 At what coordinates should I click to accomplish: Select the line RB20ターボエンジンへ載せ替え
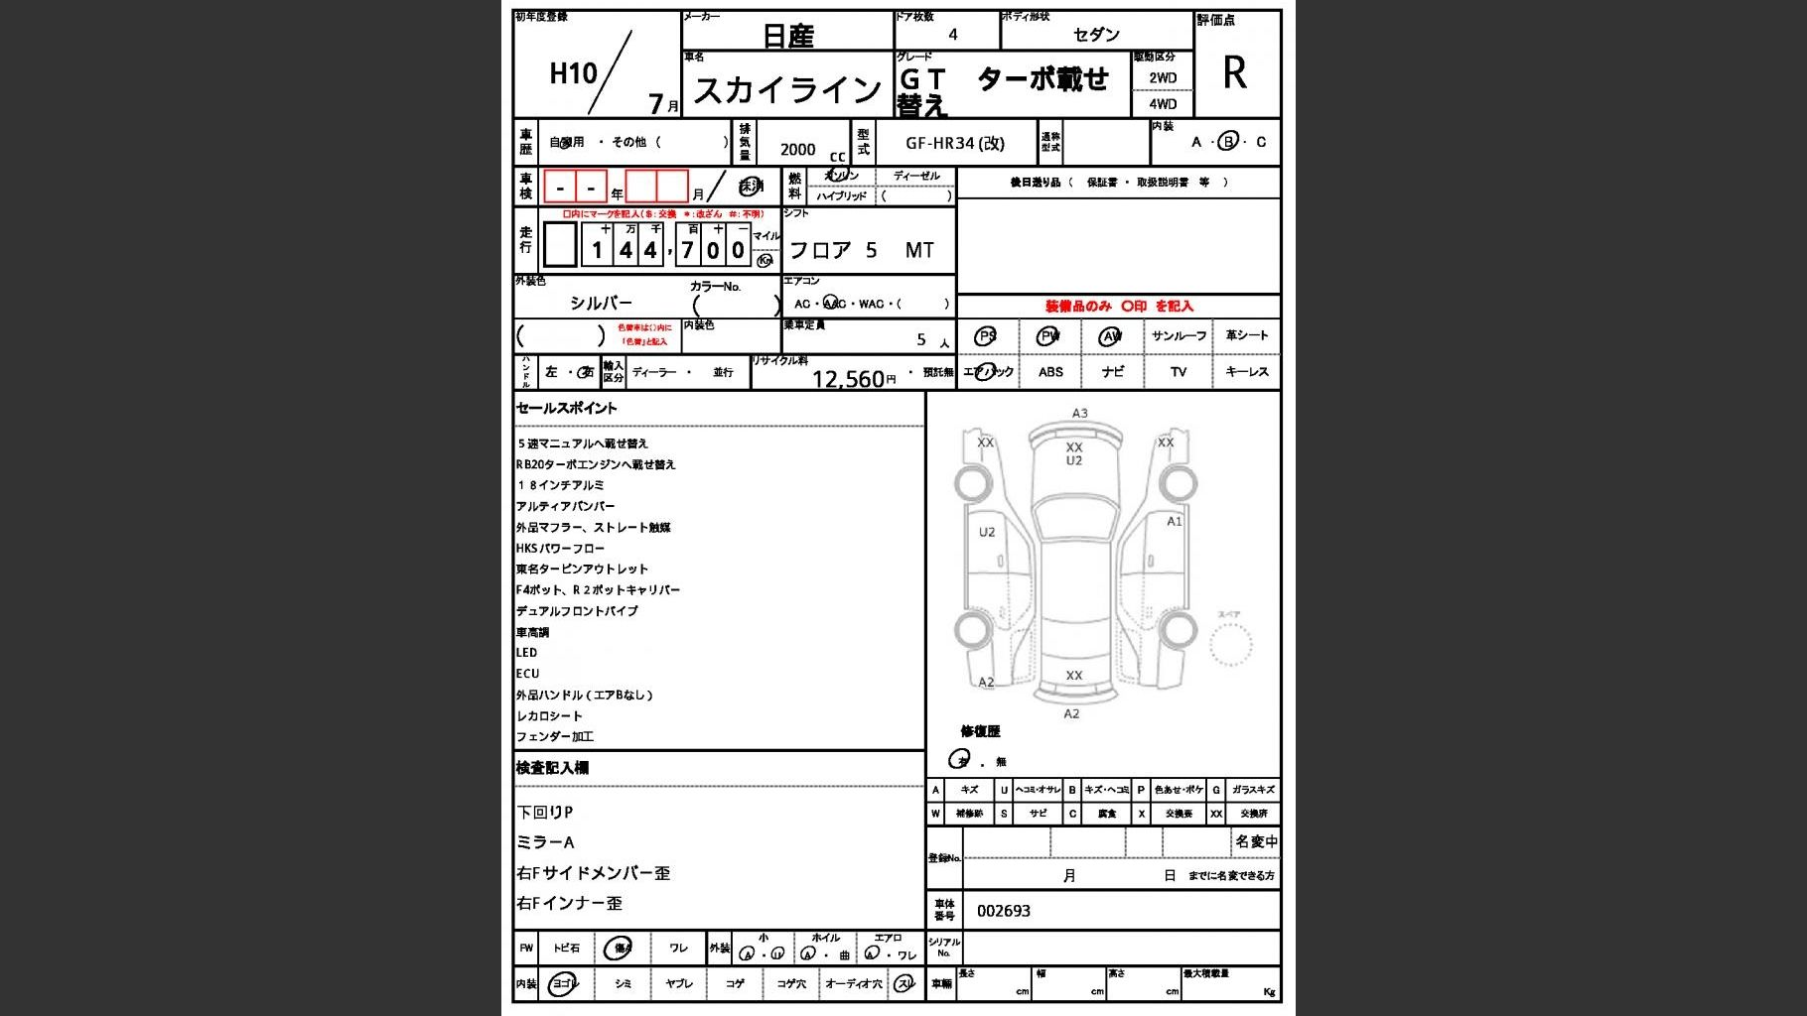pos(596,464)
